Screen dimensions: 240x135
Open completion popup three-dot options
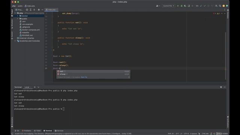click(x=129, y=77)
